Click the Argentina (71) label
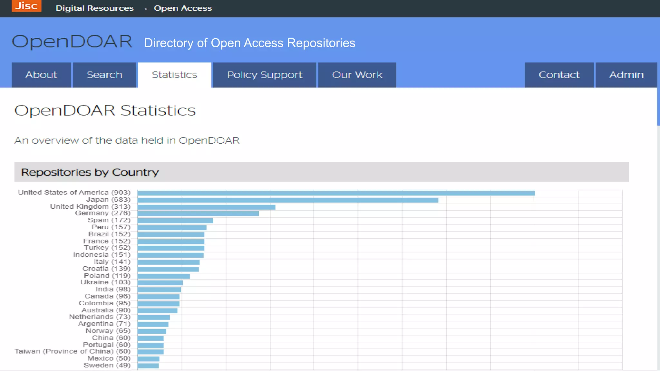This screenshot has height=371, width=660. click(x=104, y=324)
